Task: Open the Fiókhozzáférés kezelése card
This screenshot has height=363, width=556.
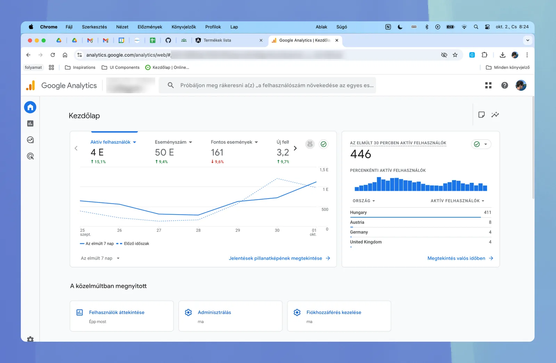Action: tap(339, 316)
